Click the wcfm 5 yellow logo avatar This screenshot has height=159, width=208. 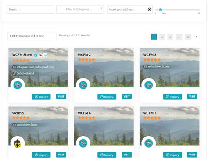(18, 143)
